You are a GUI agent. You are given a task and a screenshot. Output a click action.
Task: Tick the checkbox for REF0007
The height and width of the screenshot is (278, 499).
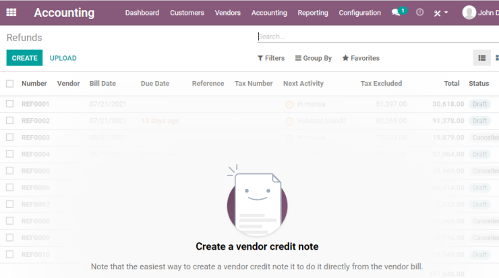coord(10,204)
